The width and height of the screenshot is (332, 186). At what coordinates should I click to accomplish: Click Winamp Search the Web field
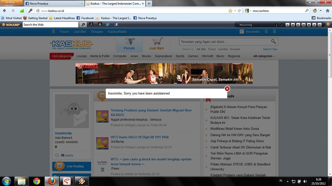tap(51, 25)
